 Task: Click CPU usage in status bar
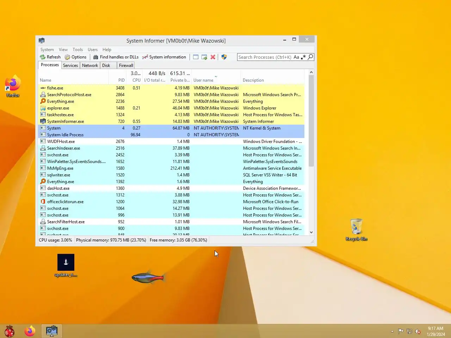55,240
